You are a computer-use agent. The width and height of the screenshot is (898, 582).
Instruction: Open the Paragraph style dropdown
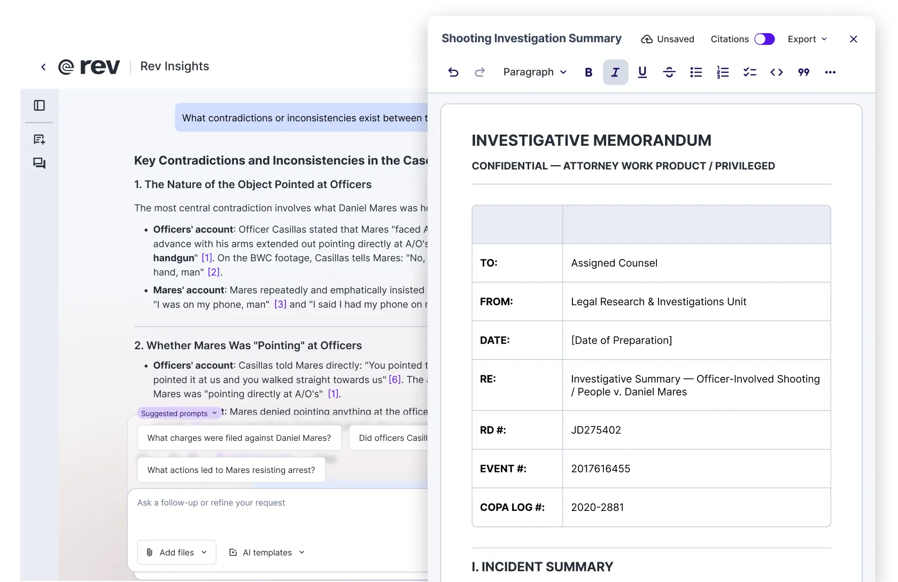tap(535, 72)
